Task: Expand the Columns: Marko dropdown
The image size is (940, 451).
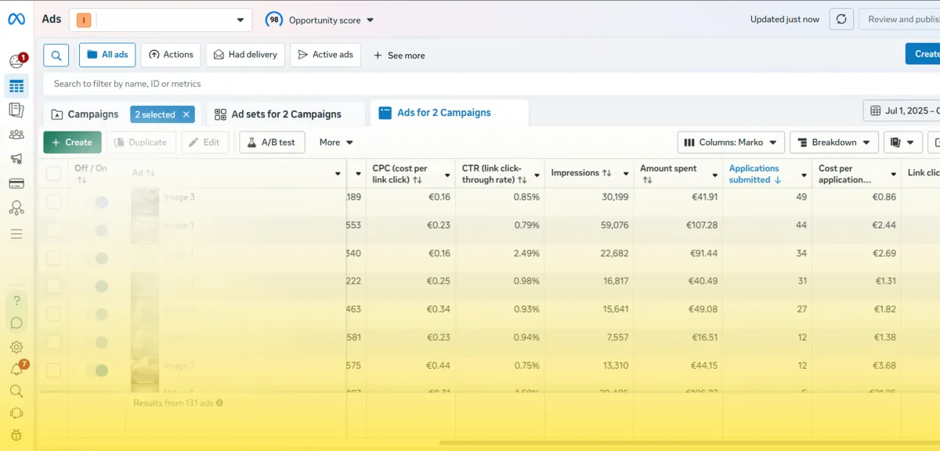Action: point(730,143)
